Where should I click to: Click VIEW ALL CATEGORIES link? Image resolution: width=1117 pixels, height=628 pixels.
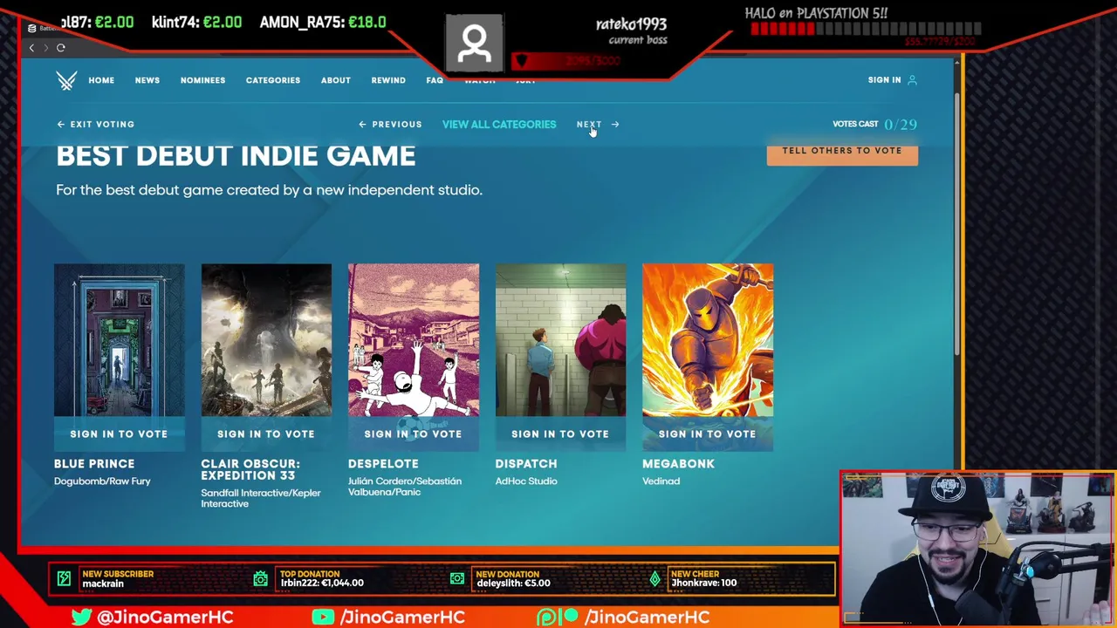point(499,125)
